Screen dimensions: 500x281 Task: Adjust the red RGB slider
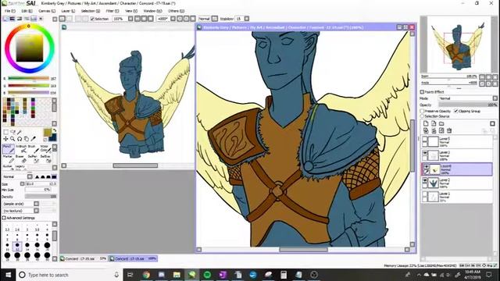[28, 78]
